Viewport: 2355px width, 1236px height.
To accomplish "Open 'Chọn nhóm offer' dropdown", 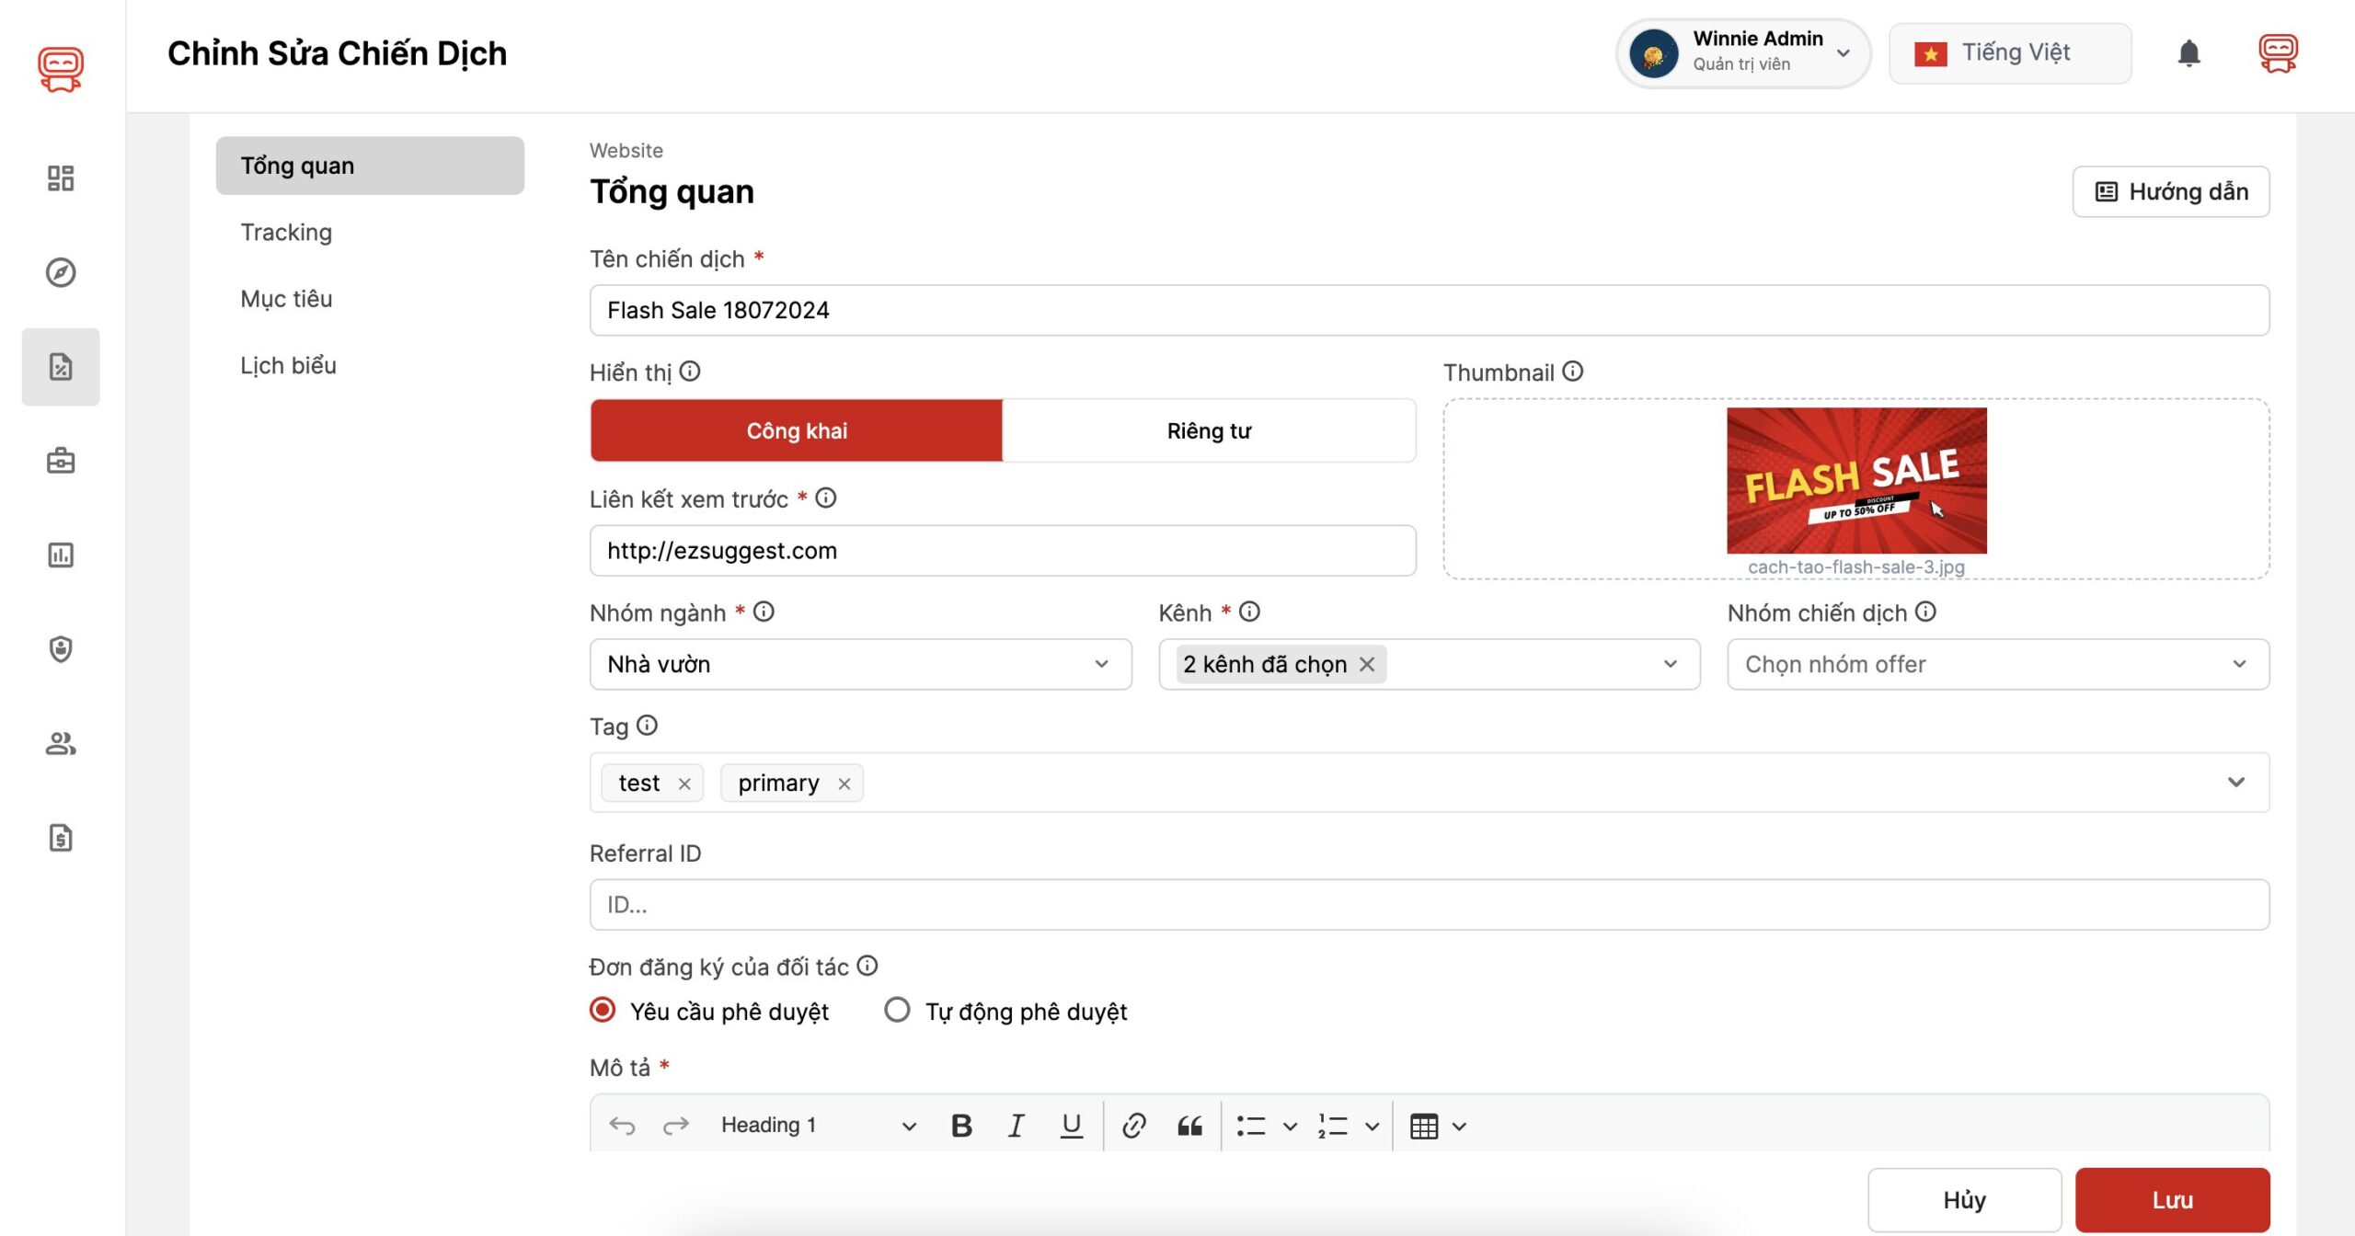I will click(x=1997, y=664).
